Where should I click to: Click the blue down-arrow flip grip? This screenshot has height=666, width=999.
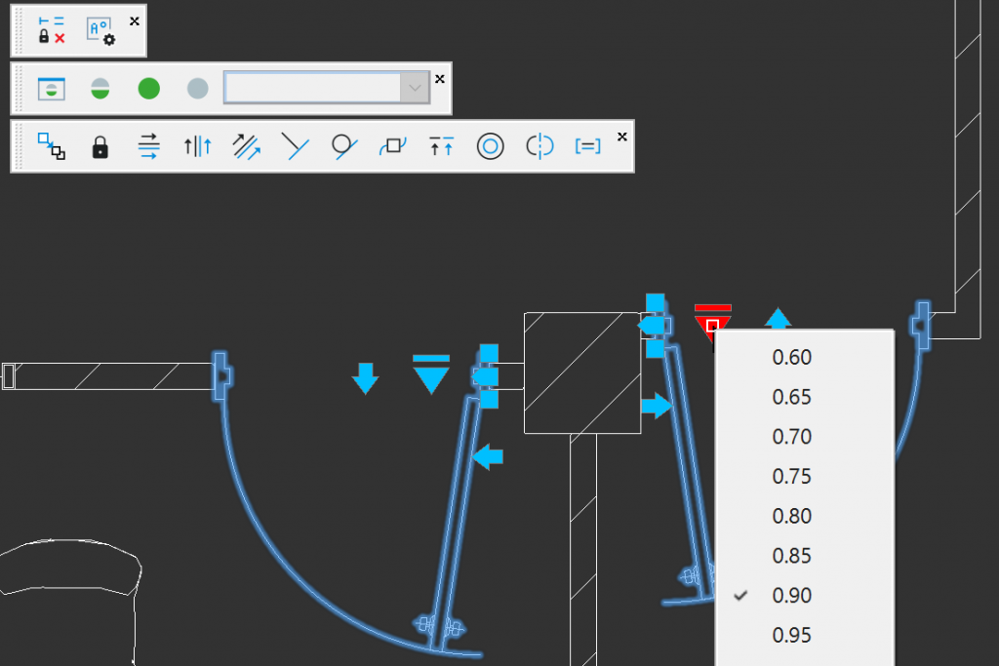(366, 379)
